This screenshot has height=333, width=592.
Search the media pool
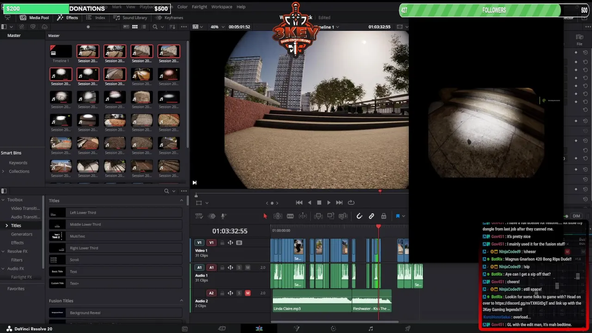155,27
